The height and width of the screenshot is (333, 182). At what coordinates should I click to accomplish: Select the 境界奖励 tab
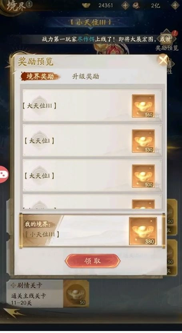point(40,76)
